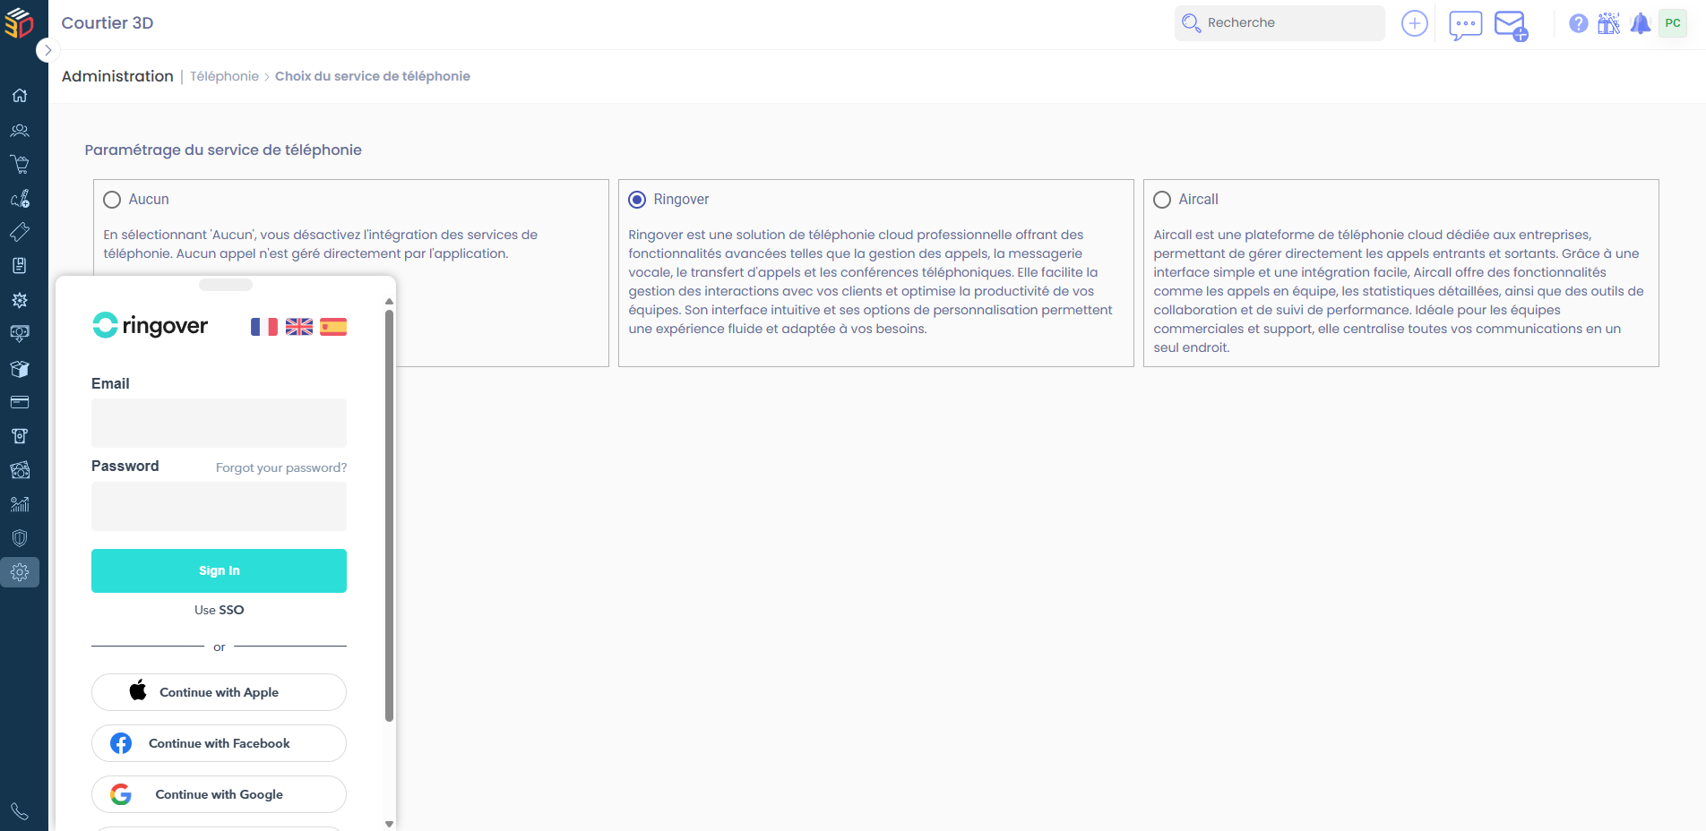
Task: Click 'Choix du service de téléphonie' breadcrumb
Action: click(x=373, y=76)
